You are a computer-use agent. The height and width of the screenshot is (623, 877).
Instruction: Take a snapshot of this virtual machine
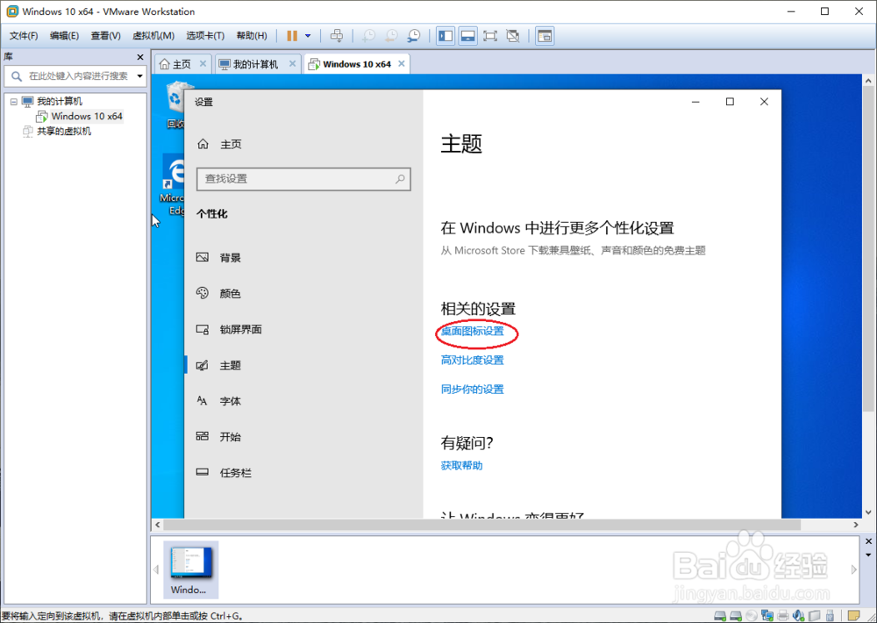368,36
